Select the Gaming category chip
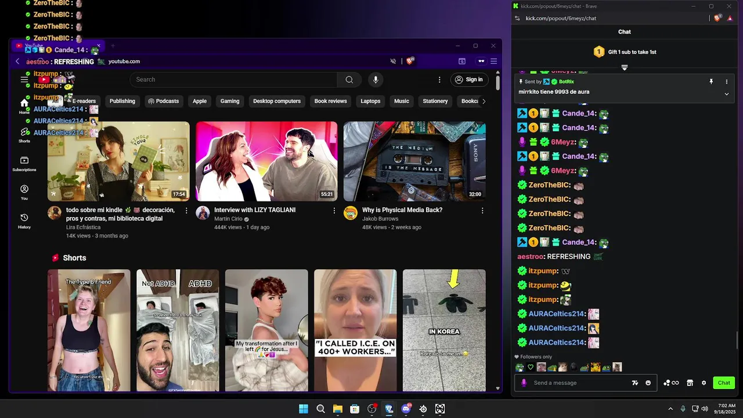Viewport: 743px width, 418px height. point(230,101)
